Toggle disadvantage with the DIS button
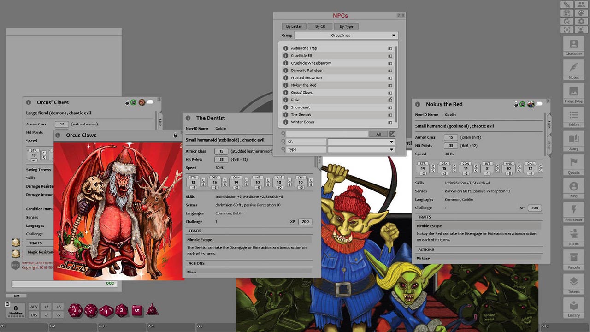 pyautogui.click(x=34, y=314)
